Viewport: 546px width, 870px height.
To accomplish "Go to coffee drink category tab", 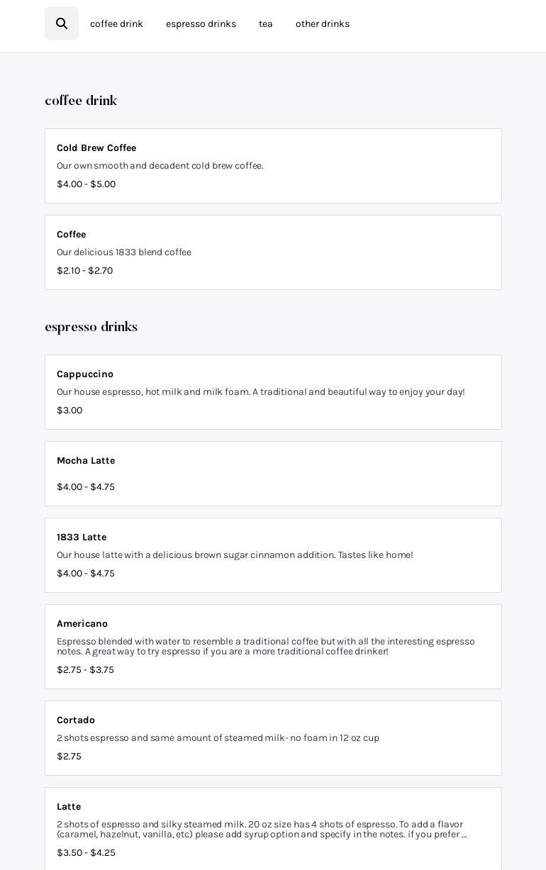I will pyautogui.click(x=116, y=24).
